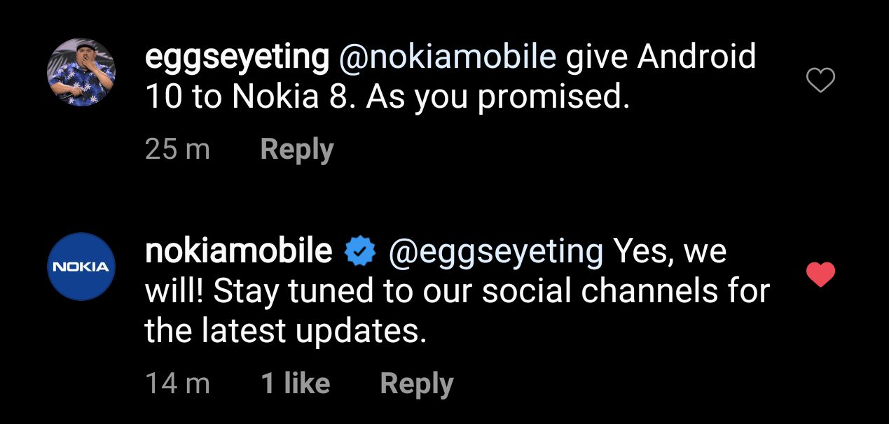Click the text 'the latest updates.'
This screenshot has height=424, width=889.
tap(285, 332)
